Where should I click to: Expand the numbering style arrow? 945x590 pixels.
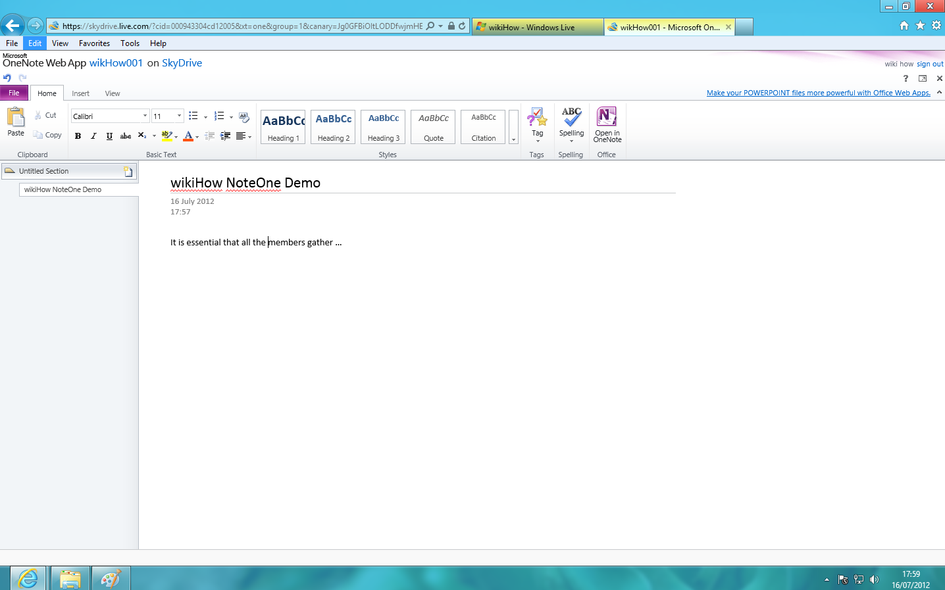231,117
